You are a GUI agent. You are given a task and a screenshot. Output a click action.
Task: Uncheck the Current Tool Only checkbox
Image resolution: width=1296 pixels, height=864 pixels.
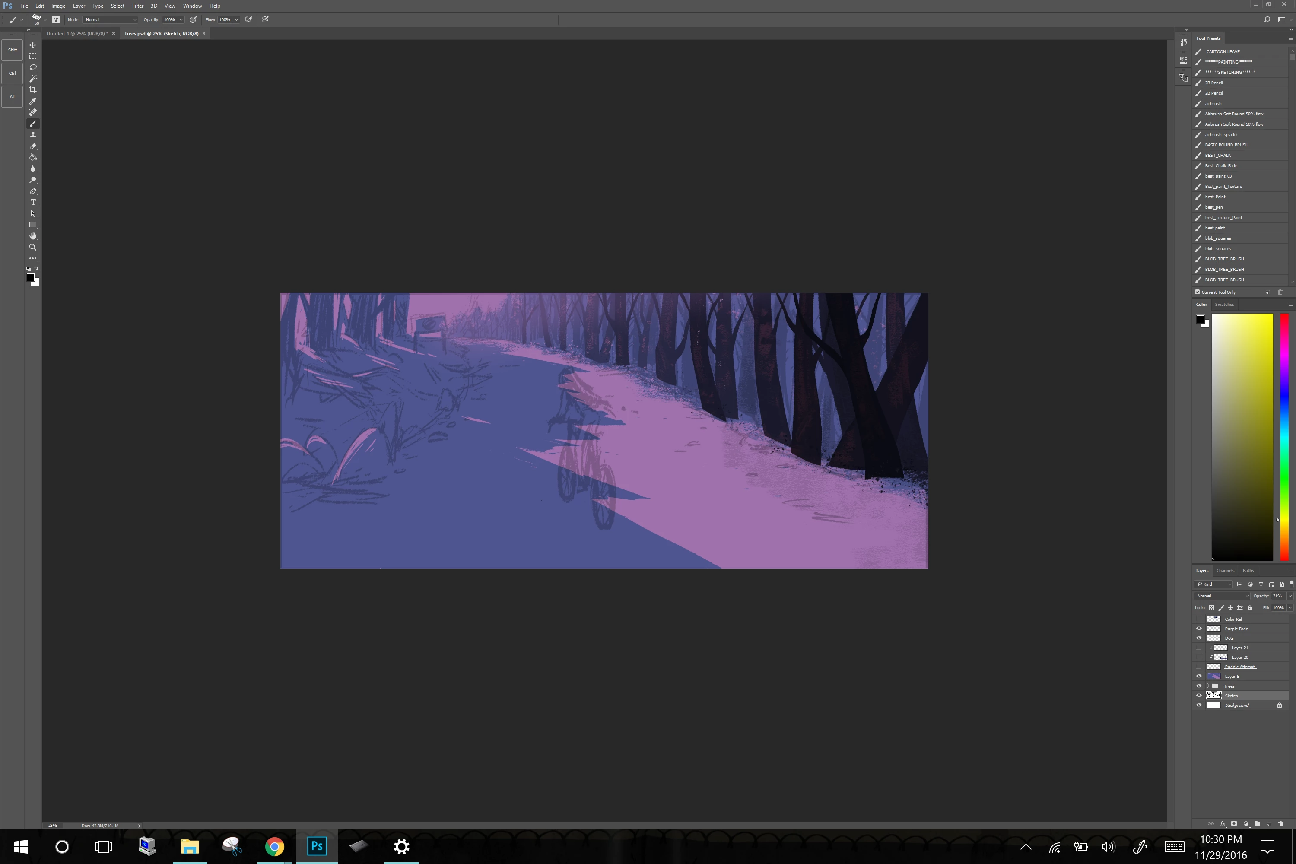(x=1198, y=292)
